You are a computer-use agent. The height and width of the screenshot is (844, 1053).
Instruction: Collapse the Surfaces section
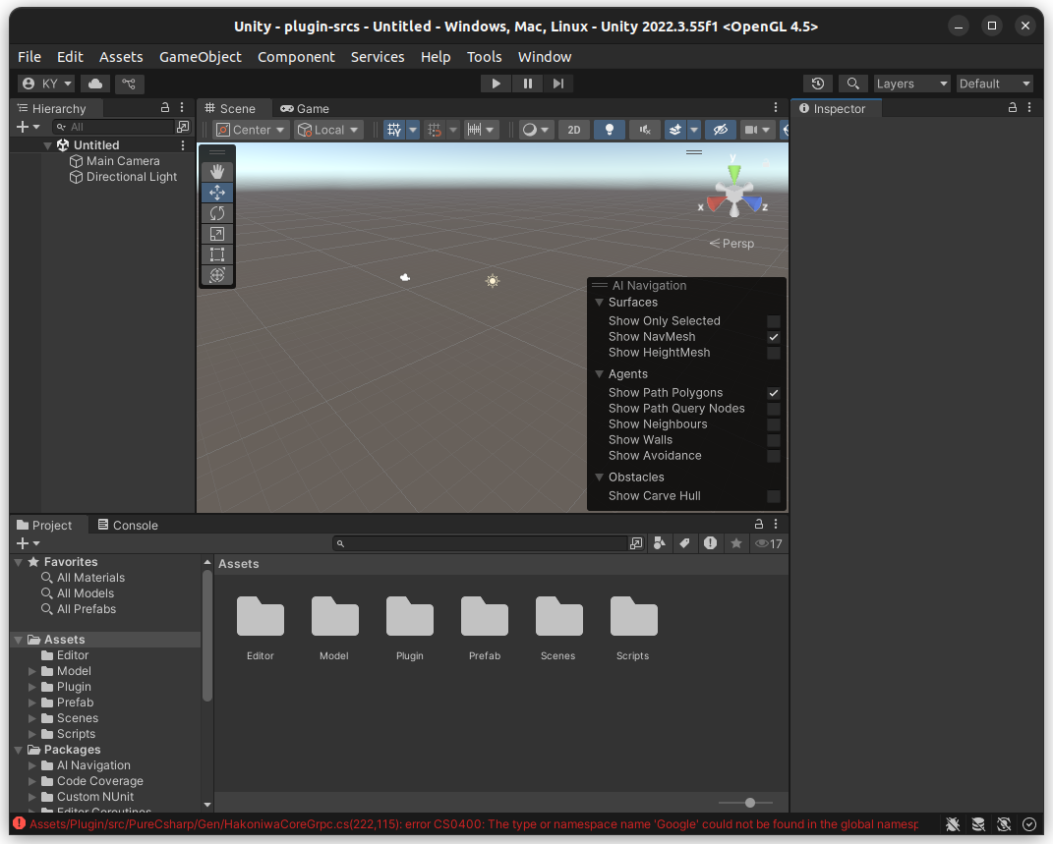(x=599, y=303)
